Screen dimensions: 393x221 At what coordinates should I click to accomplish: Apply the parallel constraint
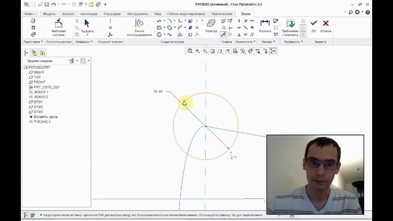[252, 34]
